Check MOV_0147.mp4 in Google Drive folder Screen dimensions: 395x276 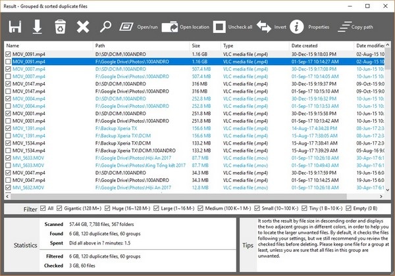coord(8,91)
